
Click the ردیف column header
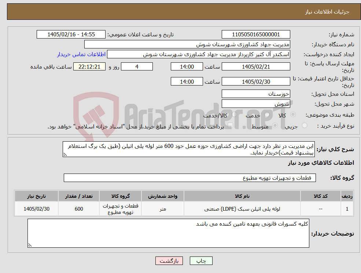(x=347, y=196)
